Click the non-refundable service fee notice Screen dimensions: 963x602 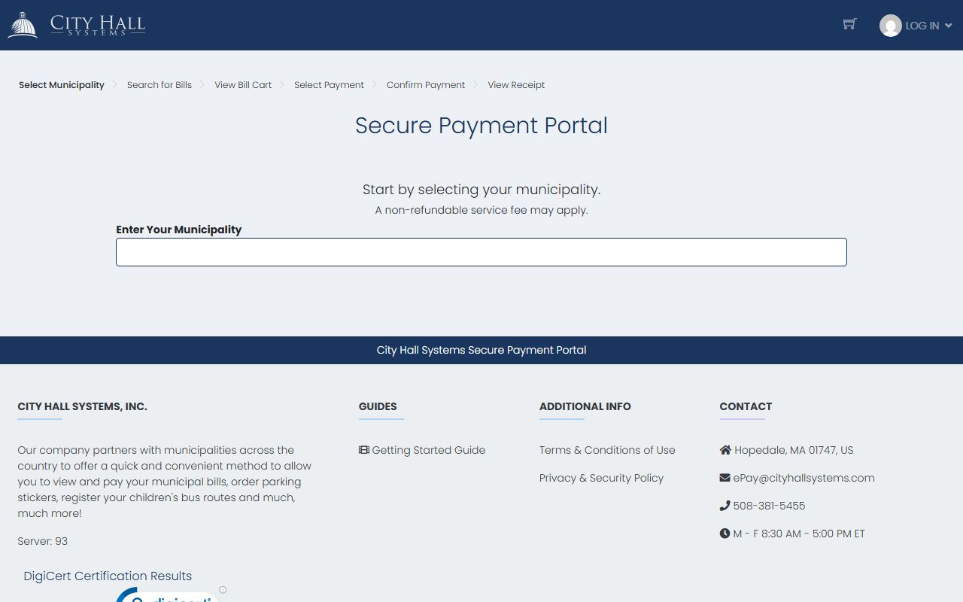tap(481, 210)
